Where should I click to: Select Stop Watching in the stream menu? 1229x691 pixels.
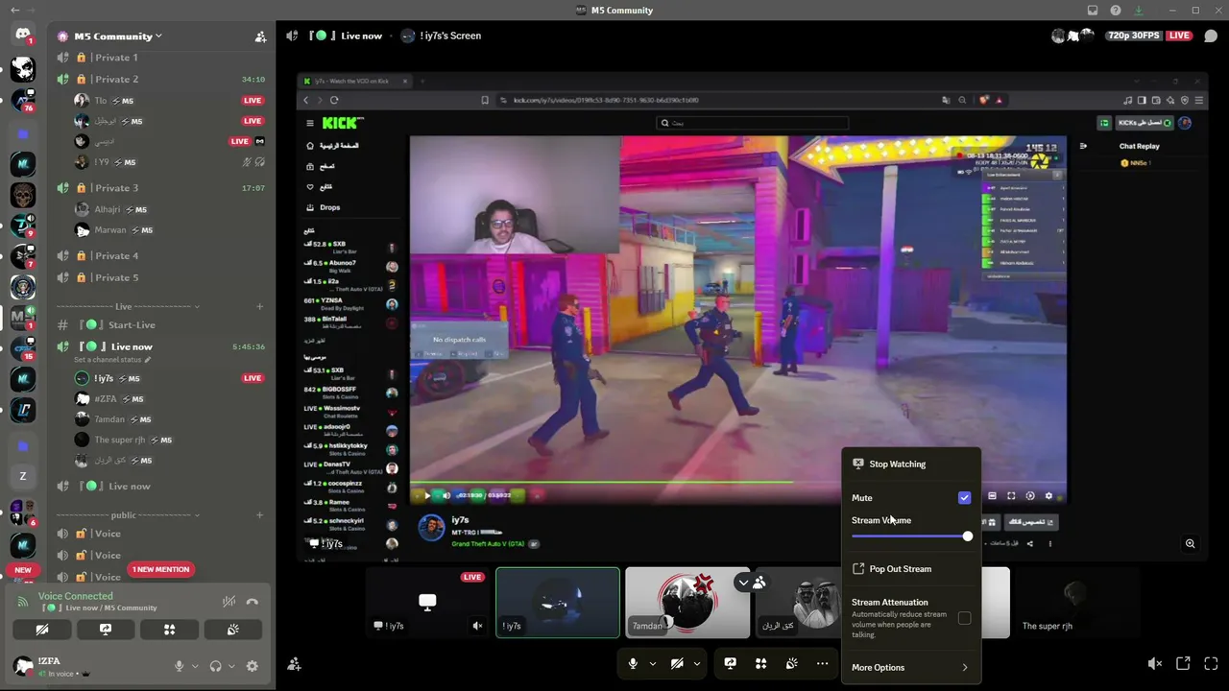[910, 465]
